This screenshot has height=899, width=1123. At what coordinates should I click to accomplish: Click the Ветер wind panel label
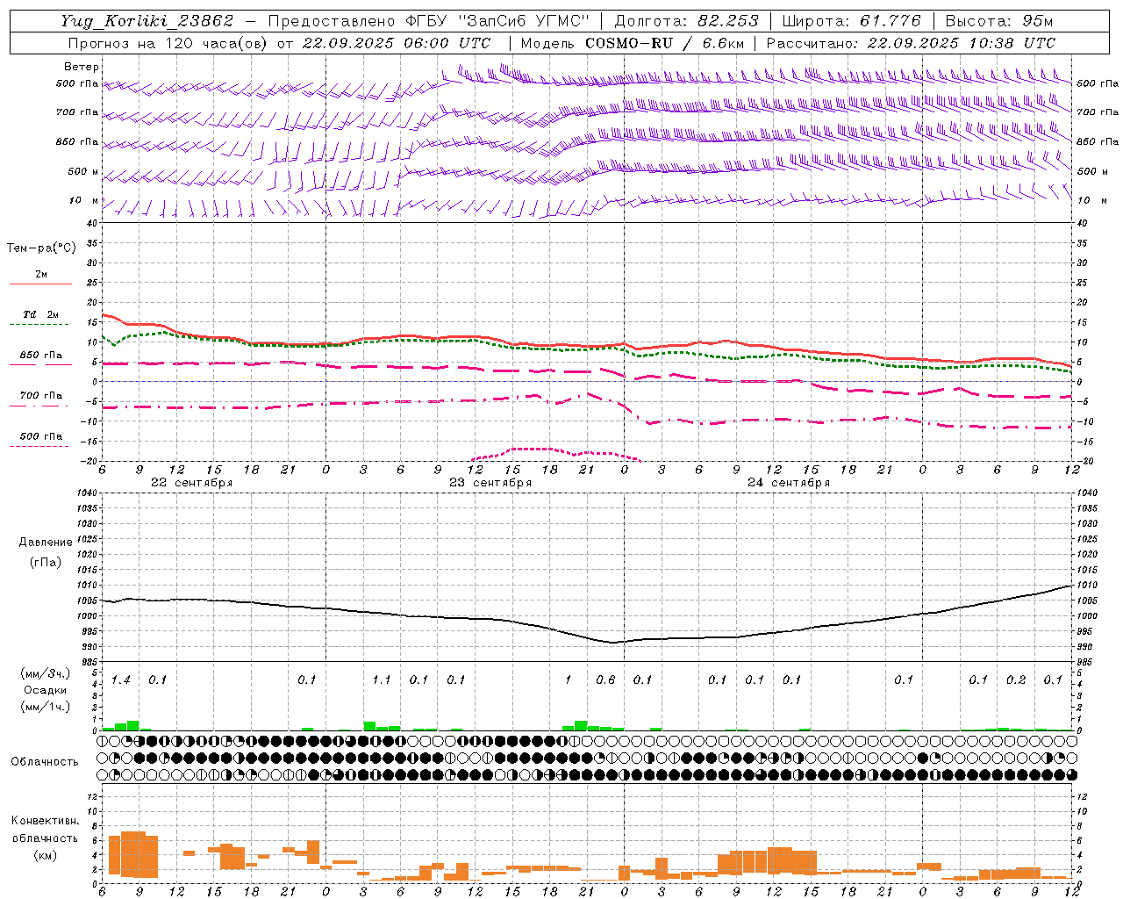click(x=82, y=67)
